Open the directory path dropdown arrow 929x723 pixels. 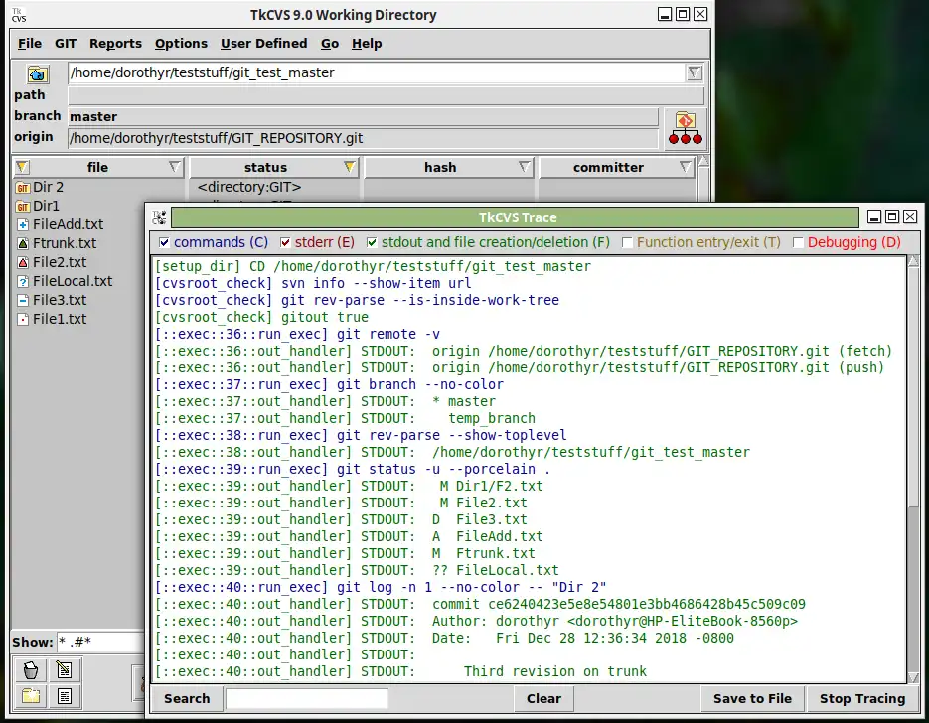[x=695, y=72]
